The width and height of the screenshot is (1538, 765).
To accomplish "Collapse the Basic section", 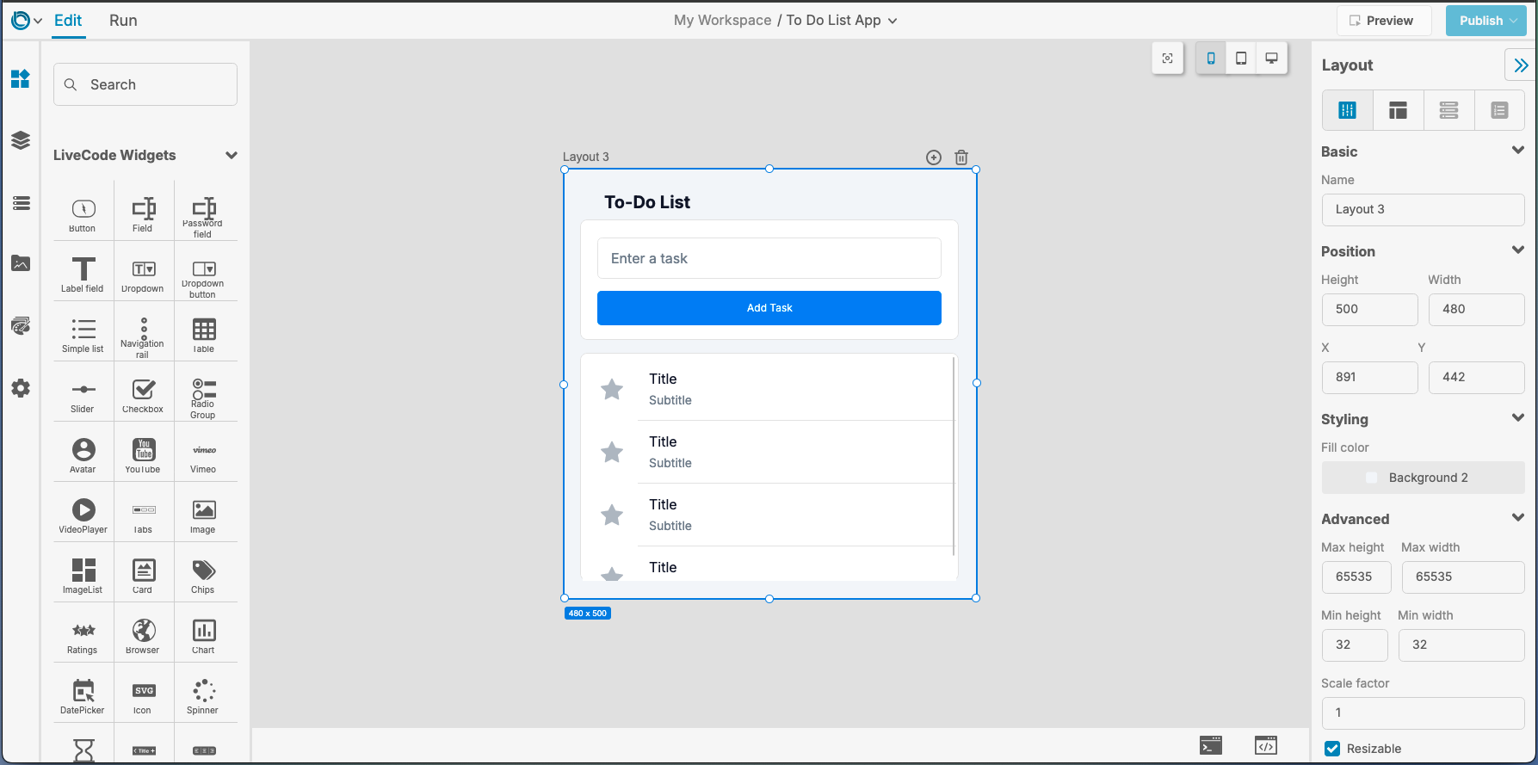I will (x=1518, y=151).
